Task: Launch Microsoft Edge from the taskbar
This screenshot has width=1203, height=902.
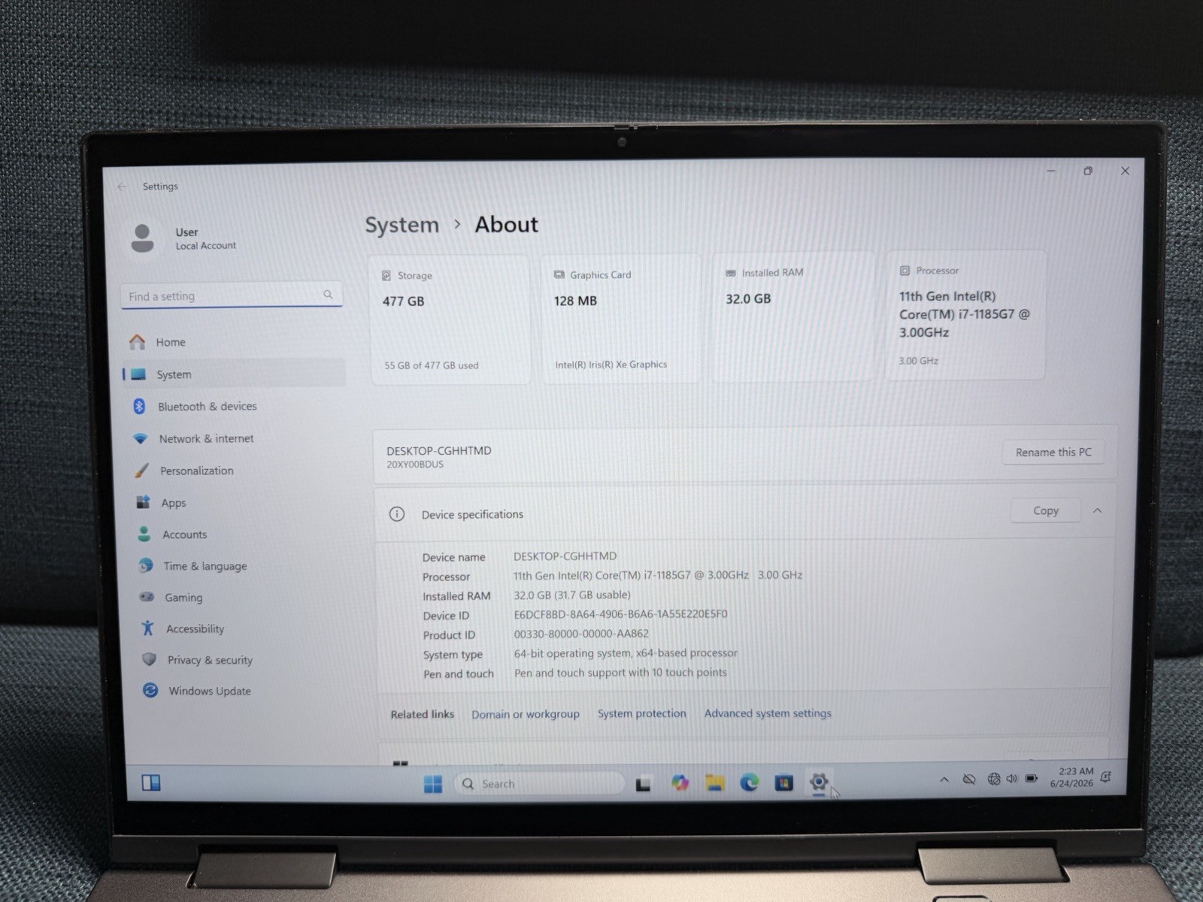Action: pyautogui.click(x=749, y=782)
